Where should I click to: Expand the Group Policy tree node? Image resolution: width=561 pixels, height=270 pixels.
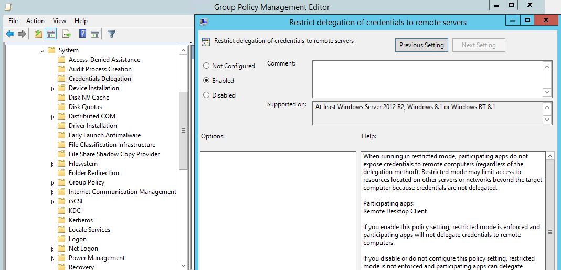pyautogui.click(x=53, y=183)
